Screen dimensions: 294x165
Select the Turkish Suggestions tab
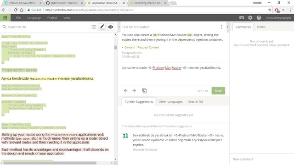[x=139, y=102]
